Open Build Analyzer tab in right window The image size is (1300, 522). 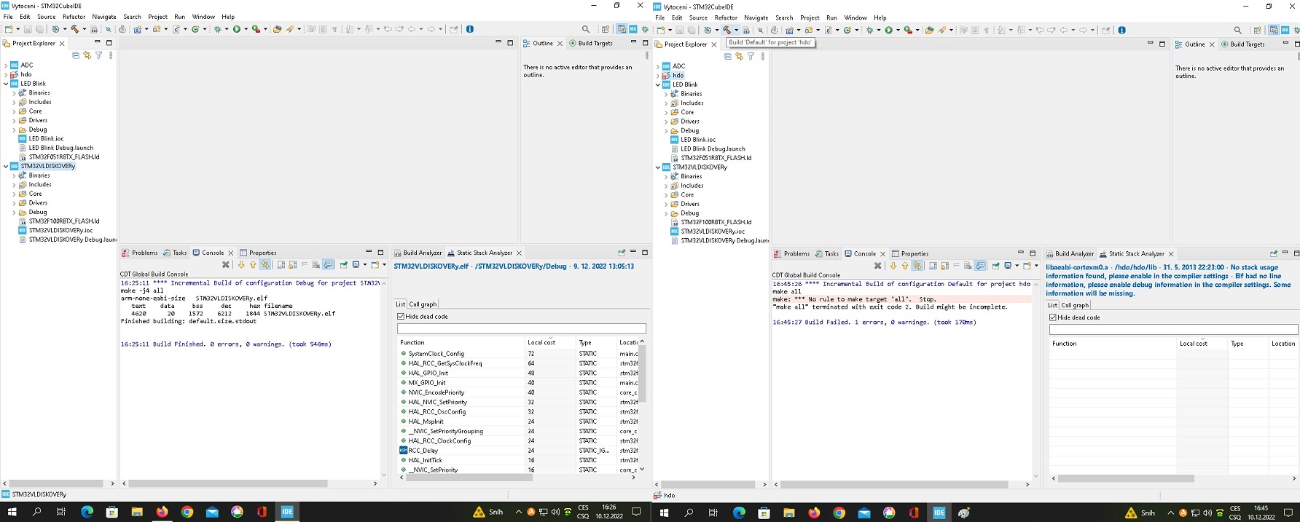1074,254
